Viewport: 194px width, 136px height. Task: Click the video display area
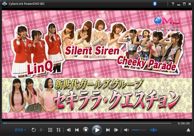(x=97, y=64)
